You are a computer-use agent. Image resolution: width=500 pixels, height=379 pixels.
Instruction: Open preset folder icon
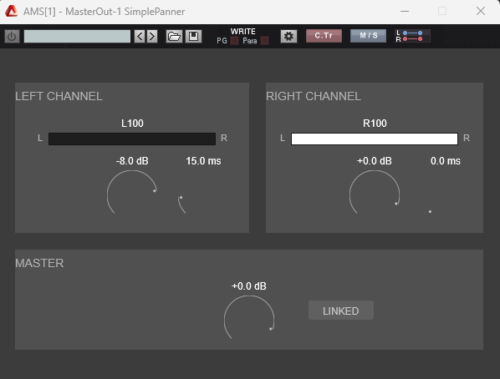(x=174, y=36)
